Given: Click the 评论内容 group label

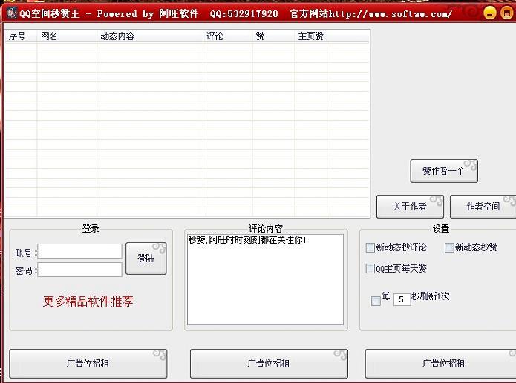Looking at the screenshot, I should [x=266, y=228].
